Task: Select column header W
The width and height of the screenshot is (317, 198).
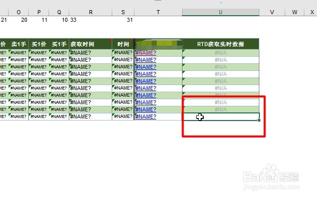Action: point(294,12)
